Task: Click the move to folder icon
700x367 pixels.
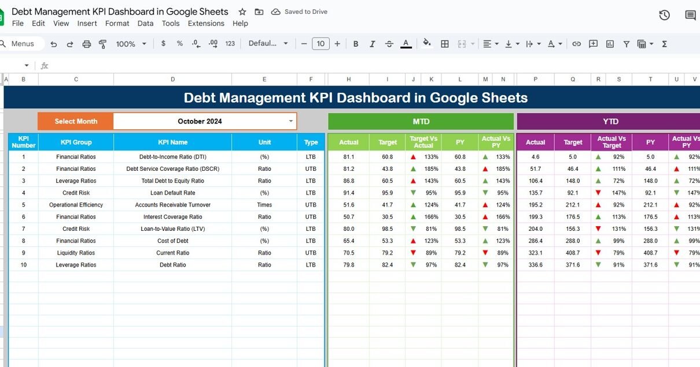Action: pyautogui.click(x=259, y=12)
